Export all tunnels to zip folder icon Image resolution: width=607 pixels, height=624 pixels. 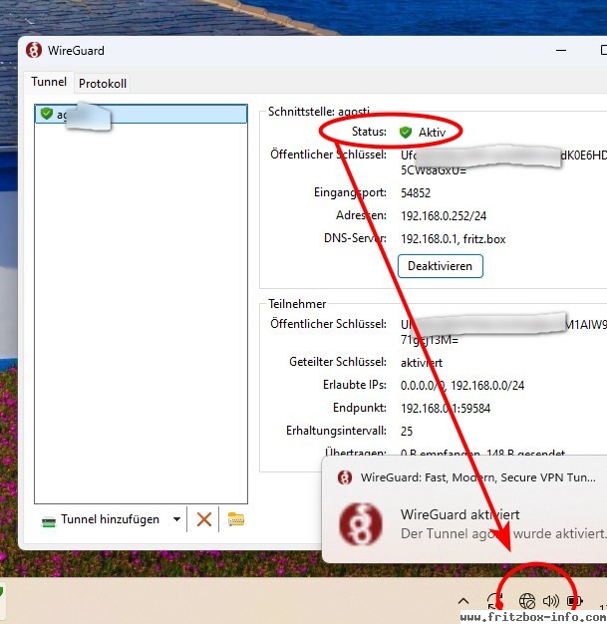235,519
